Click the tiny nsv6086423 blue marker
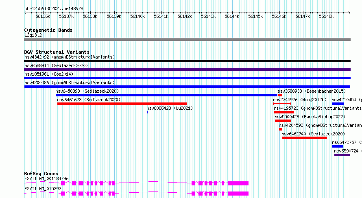The width and height of the screenshot is (362, 198). click(x=147, y=112)
